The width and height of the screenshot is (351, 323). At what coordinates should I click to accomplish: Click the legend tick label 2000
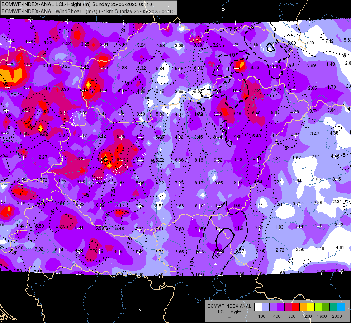click(x=337, y=316)
